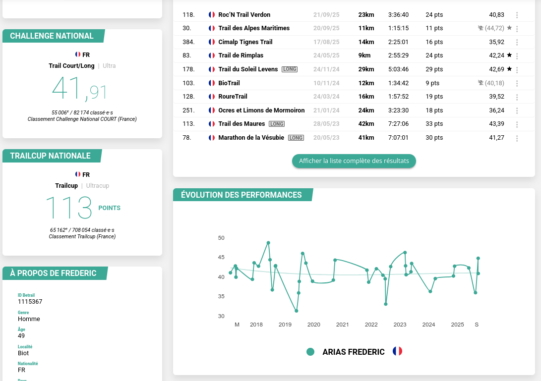
Task: Click the star beside Trail du Soleil Levens score
Action: point(509,69)
